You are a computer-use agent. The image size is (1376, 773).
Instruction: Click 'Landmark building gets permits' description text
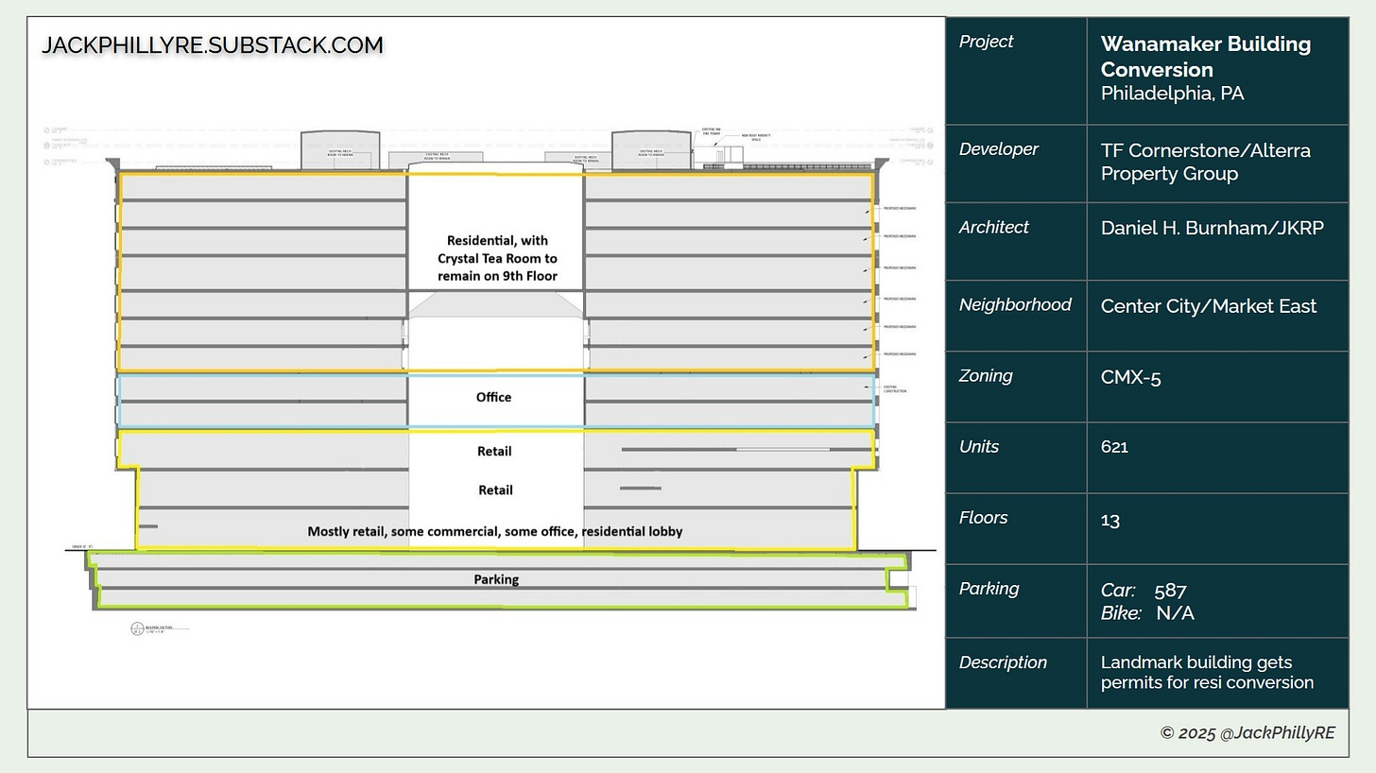click(1207, 673)
